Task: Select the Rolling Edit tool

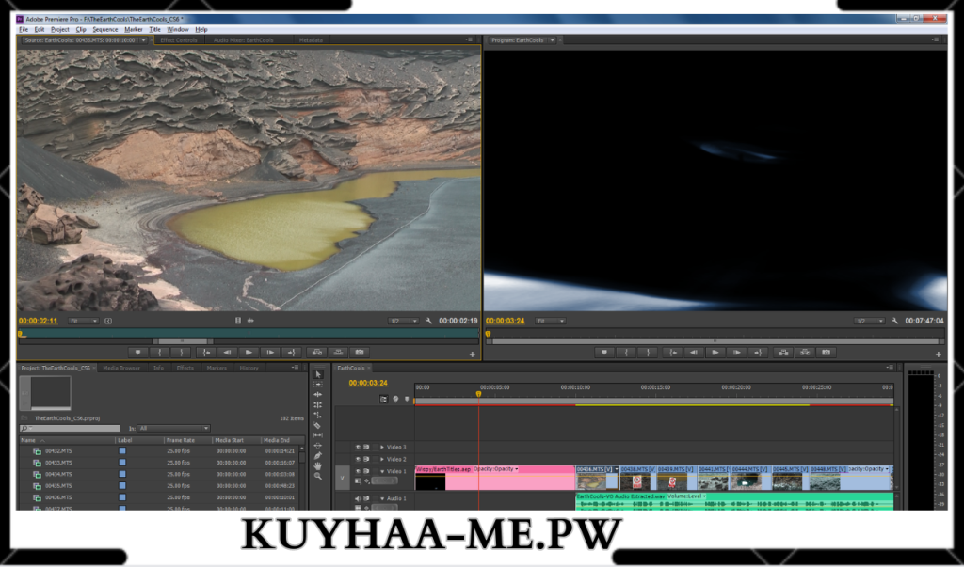Action: point(318,405)
